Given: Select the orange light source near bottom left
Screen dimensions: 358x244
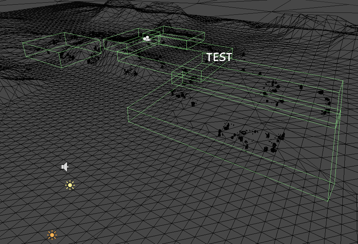Looking at the screenshot, I should (x=51, y=235).
